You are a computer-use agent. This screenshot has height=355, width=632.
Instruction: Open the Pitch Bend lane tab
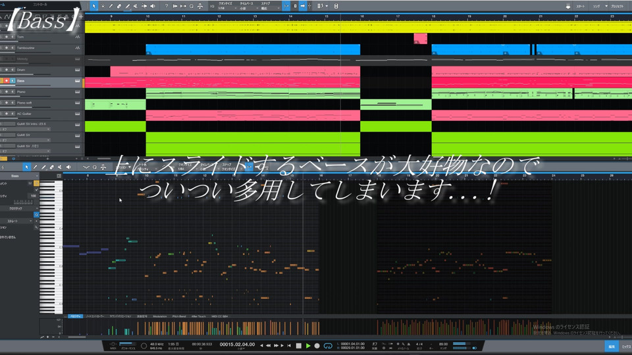(x=179, y=316)
